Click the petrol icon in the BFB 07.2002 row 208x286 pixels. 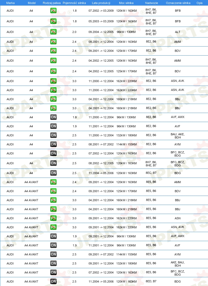pos(53,11)
